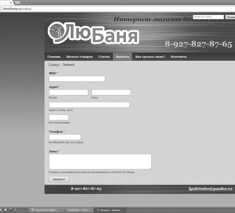The image size is (235, 213).
Task: Click the Регион address field
Action: 68,92
